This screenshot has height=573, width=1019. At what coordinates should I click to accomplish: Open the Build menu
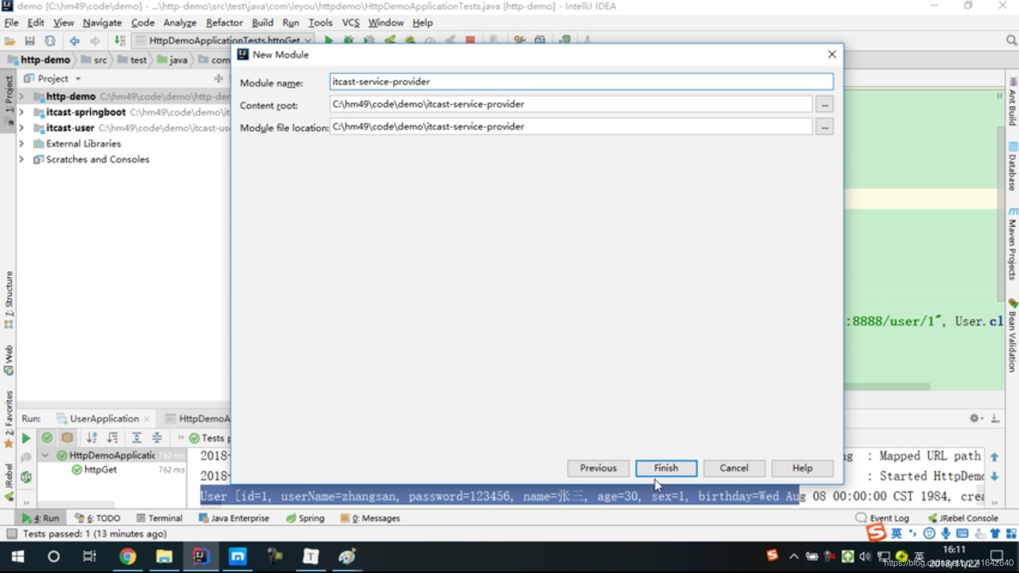click(262, 23)
